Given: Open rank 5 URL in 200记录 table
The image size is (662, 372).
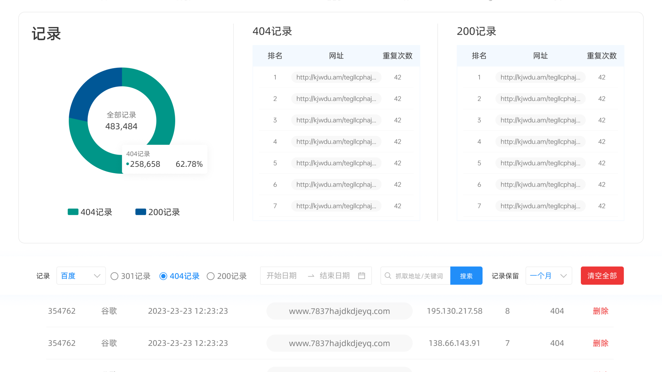Looking at the screenshot, I should click(540, 163).
